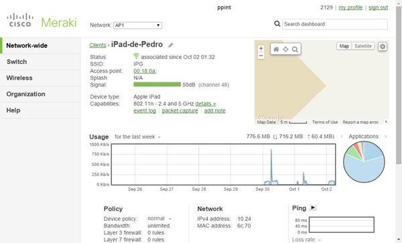Click the map collapse arrow at corner

pyautogui.click(x=386, y=122)
